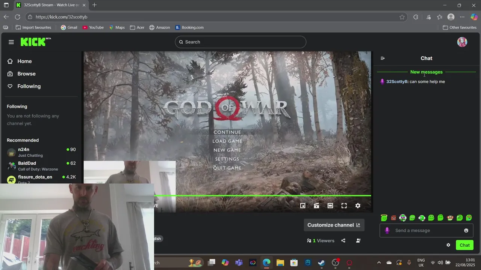
Task: Click the purple microphone identity icon in chat input
Action: pos(387,230)
